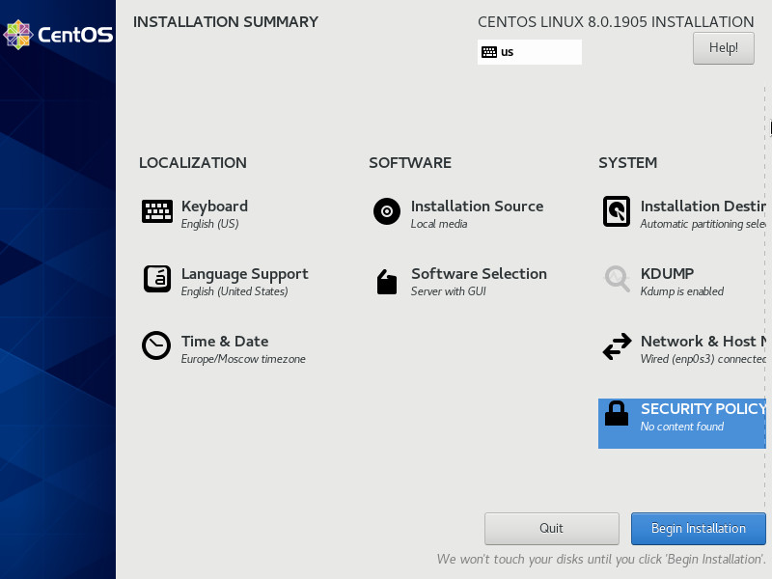This screenshot has height=579, width=772.
Task: Click the 'CENTOS LINUX 8.0.1905 INSTALLATION' title
Action: click(616, 22)
